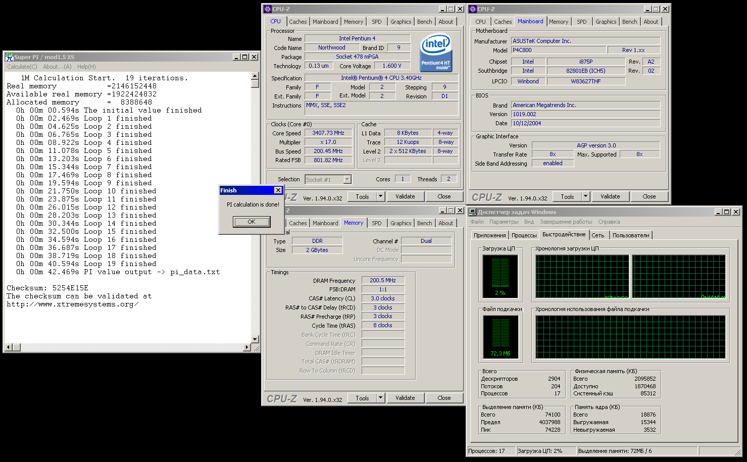747x462 pixels.
Task: Maximize the Super PI window
Action: (245, 57)
